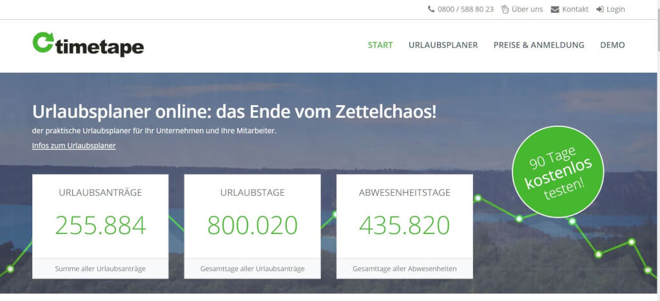This screenshot has height=301, width=660.
Task: Open the Über uns page
Action: (527, 9)
